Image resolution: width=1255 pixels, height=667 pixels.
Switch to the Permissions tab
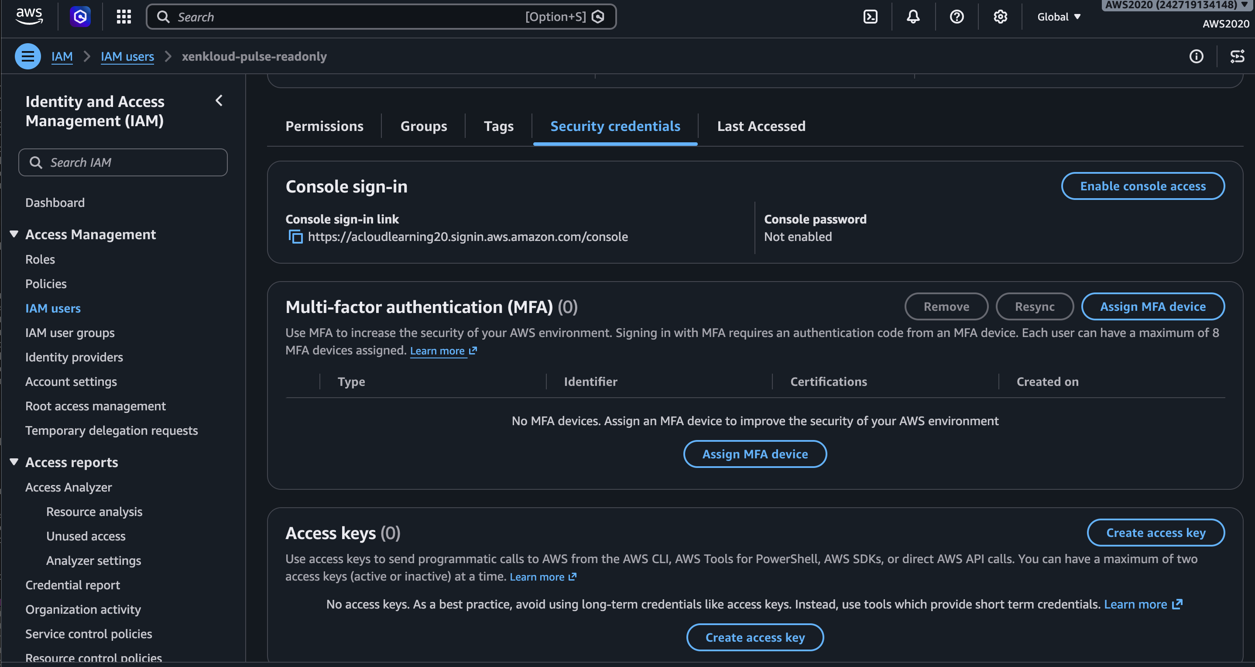click(325, 126)
